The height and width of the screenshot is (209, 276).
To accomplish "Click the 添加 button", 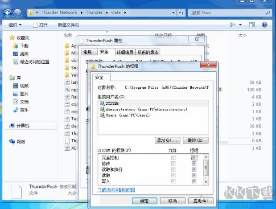I will [x=167, y=140].
